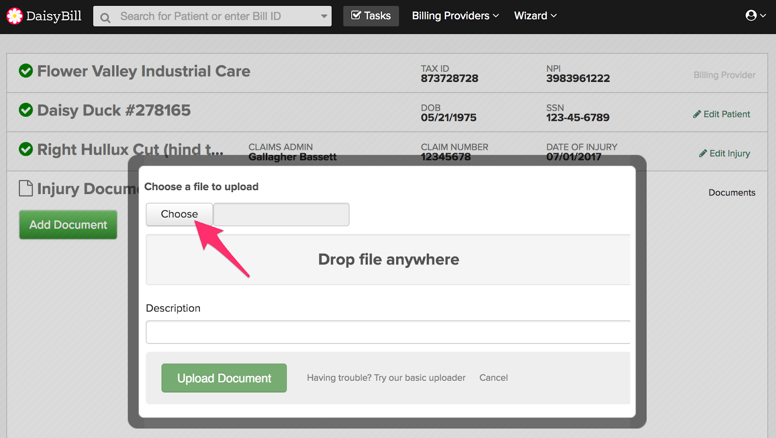
Task: Click the green checkmark beside Right Hullux Cut
Action: [26, 149]
